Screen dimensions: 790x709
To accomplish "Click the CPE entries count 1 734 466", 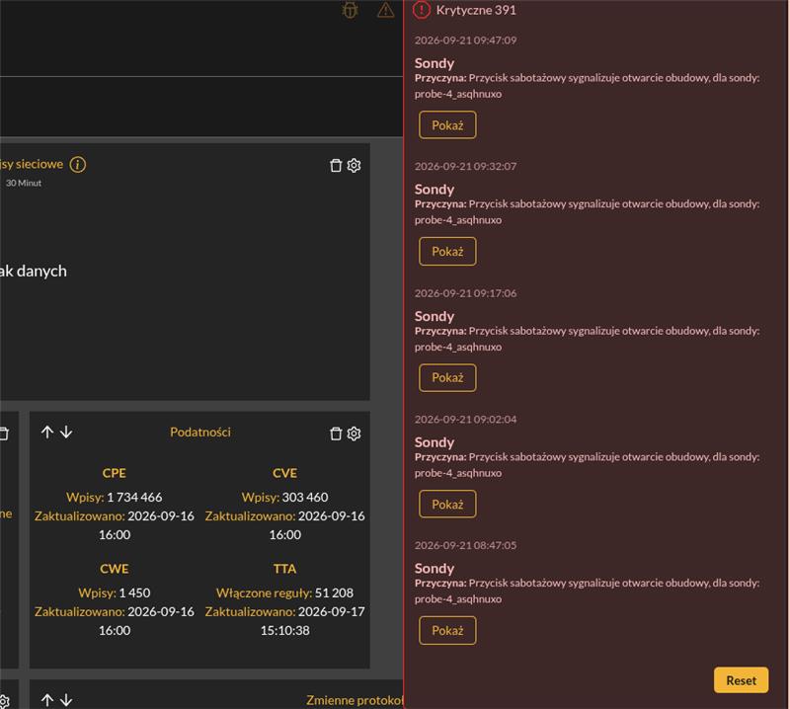I will point(134,498).
